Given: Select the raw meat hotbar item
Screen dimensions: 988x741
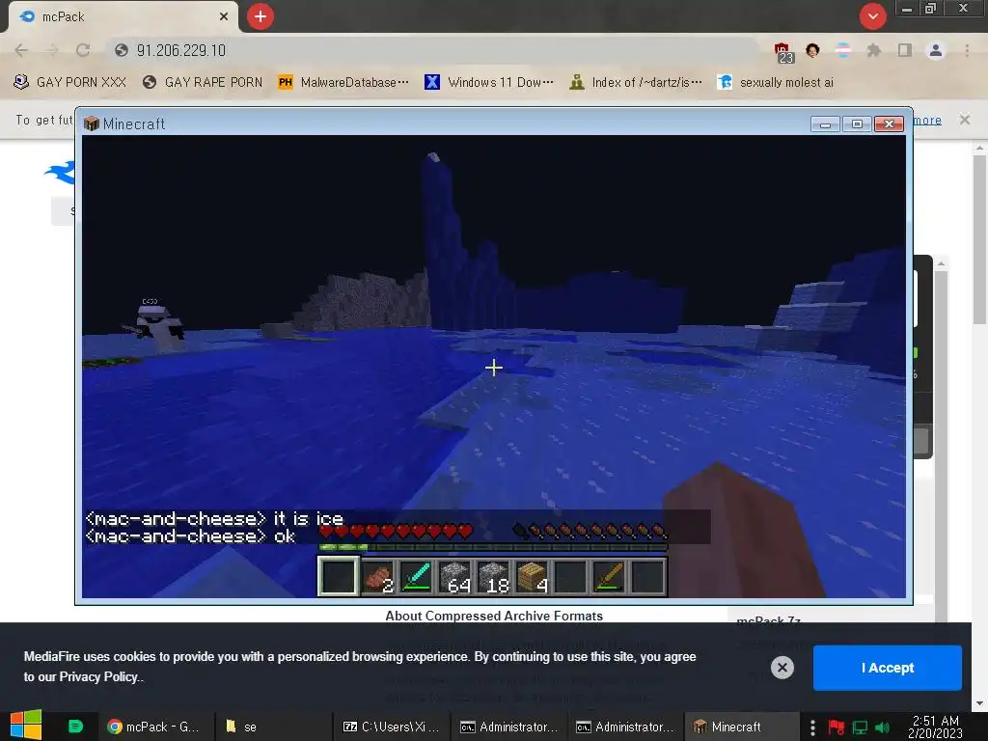Looking at the screenshot, I should (x=378, y=576).
